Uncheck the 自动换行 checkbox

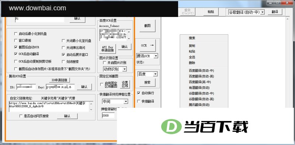139,93
